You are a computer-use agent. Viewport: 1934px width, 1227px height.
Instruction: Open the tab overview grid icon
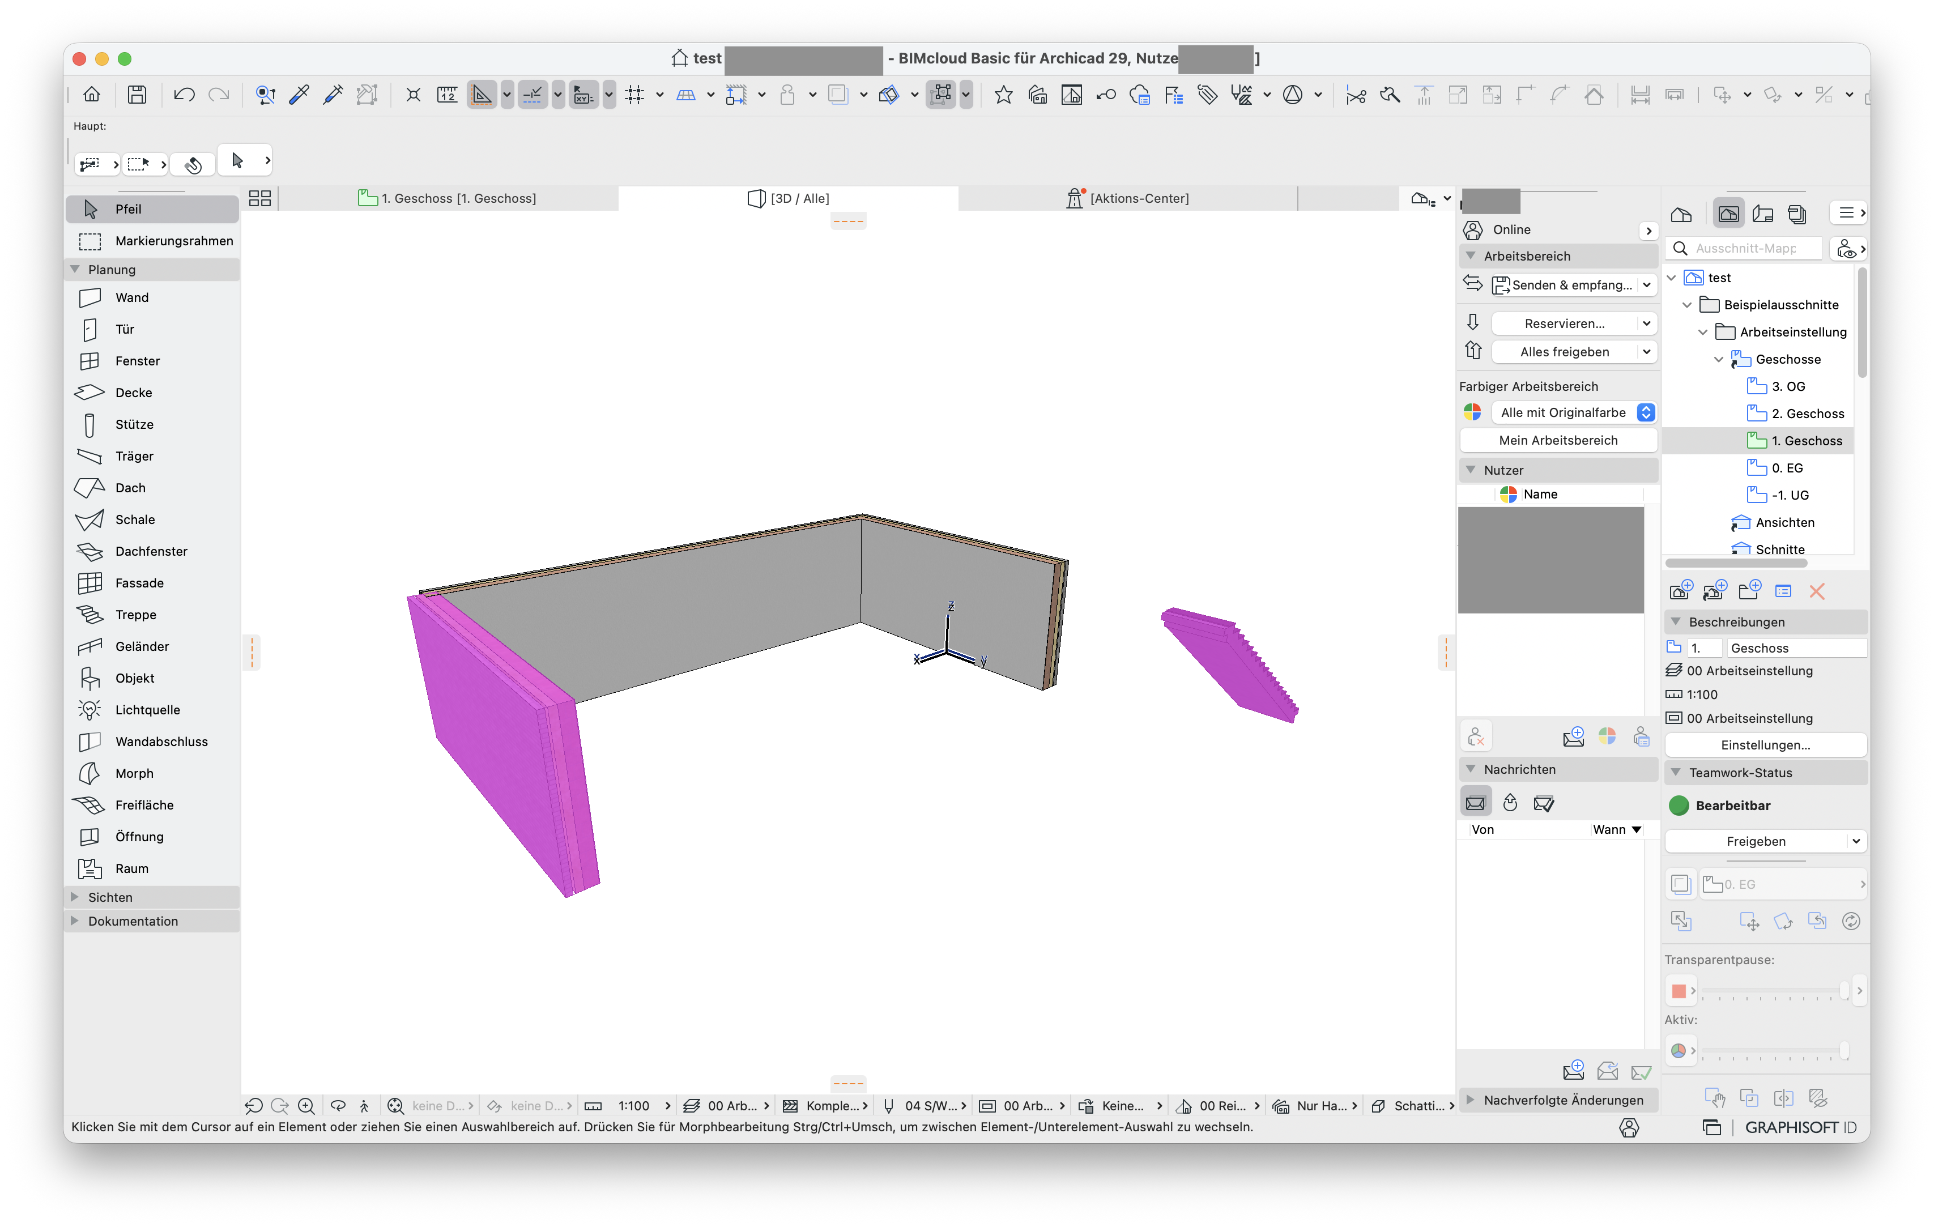(x=259, y=198)
